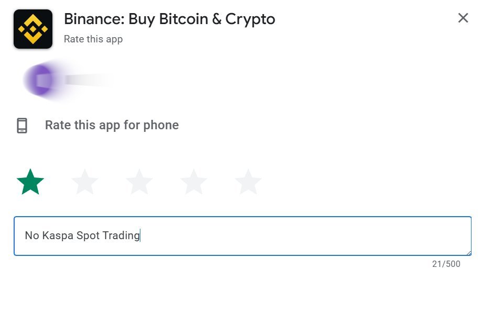Click the "Binance: Buy Bitcoin & Crypto" title

click(x=169, y=19)
